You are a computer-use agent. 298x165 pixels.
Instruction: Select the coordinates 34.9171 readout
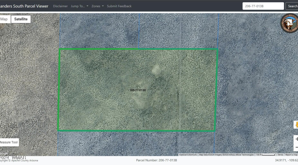pyautogui.click(x=286, y=160)
